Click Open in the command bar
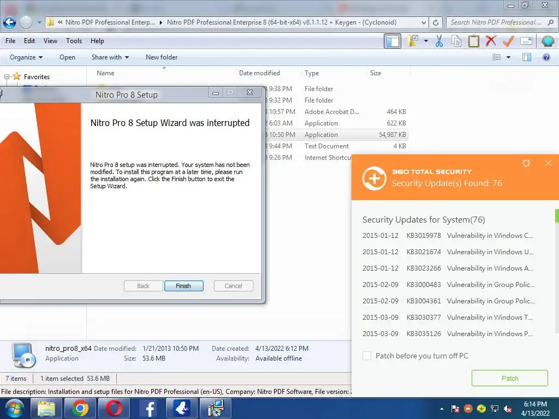Image resolution: width=559 pixels, height=419 pixels. pos(67,57)
